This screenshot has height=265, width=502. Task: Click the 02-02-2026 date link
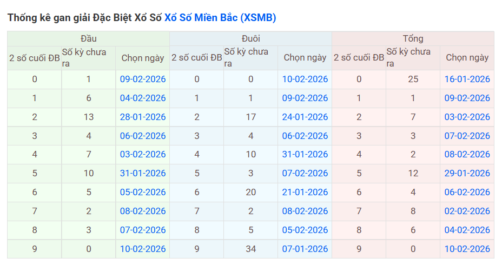[x=467, y=211]
